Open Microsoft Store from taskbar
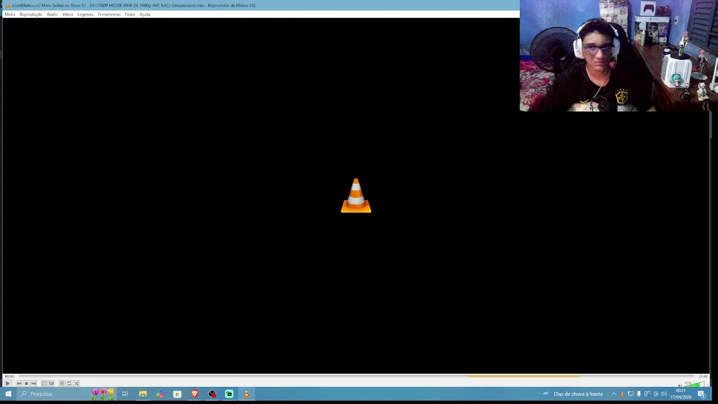Screen dimensions: 718x404 click(177, 394)
